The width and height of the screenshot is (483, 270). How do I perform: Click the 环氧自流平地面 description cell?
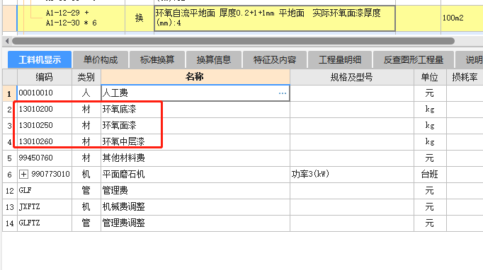[275, 18]
